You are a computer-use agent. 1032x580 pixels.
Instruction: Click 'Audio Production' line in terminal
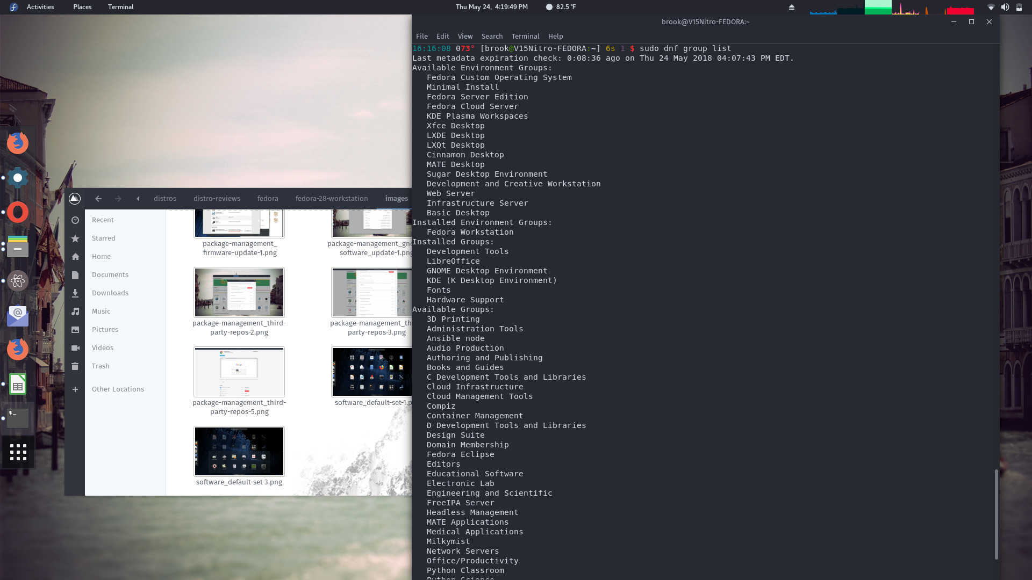pos(465,349)
